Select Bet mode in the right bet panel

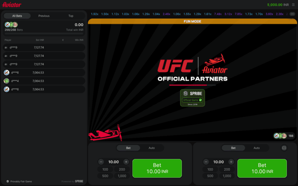point(233,148)
